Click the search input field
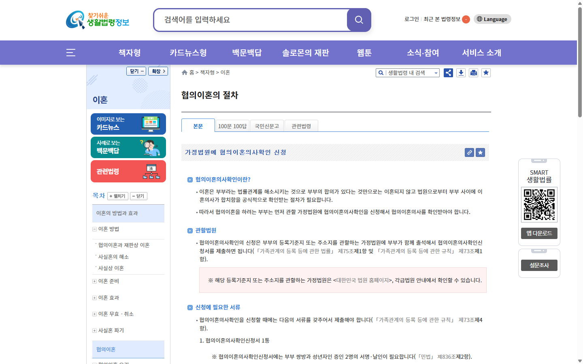The width and height of the screenshot is (583, 364). click(251, 20)
